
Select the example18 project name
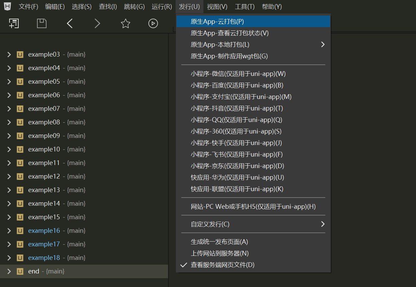[x=44, y=258]
